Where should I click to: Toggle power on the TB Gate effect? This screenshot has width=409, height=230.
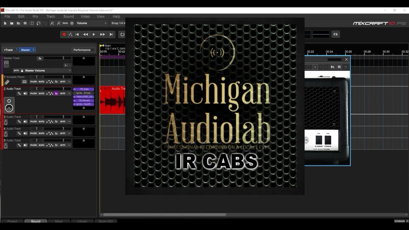(75, 89)
